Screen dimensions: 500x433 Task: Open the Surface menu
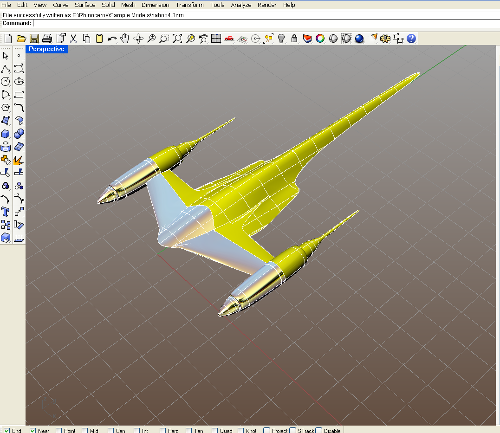pos(85,5)
